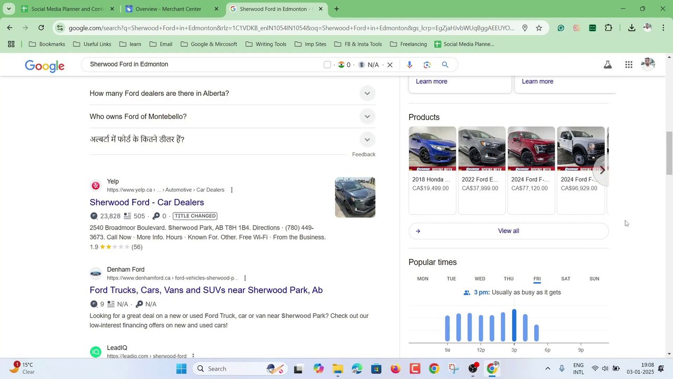The width and height of the screenshot is (673, 379).
Task: Click the second Learn more link
Action: click(537, 82)
